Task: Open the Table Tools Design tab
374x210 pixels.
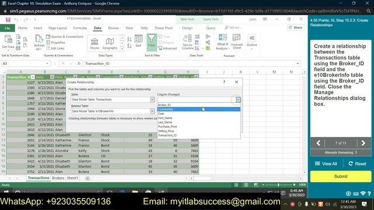Action: [187, 28]
